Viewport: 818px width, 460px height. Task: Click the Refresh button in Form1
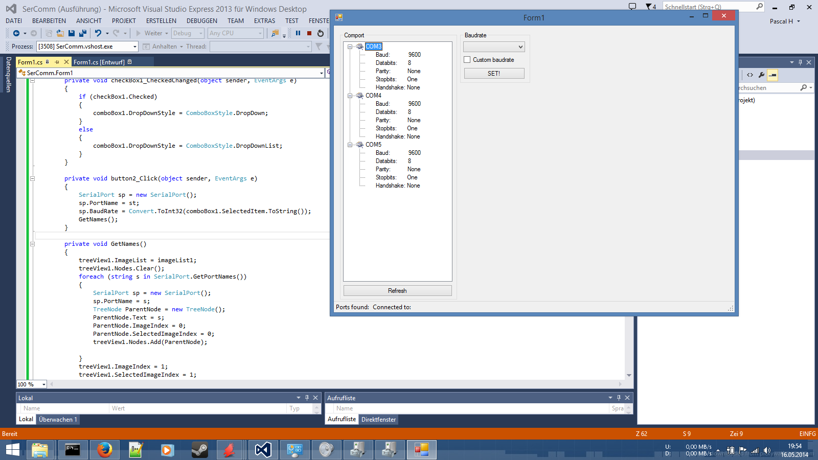[397, 291]
